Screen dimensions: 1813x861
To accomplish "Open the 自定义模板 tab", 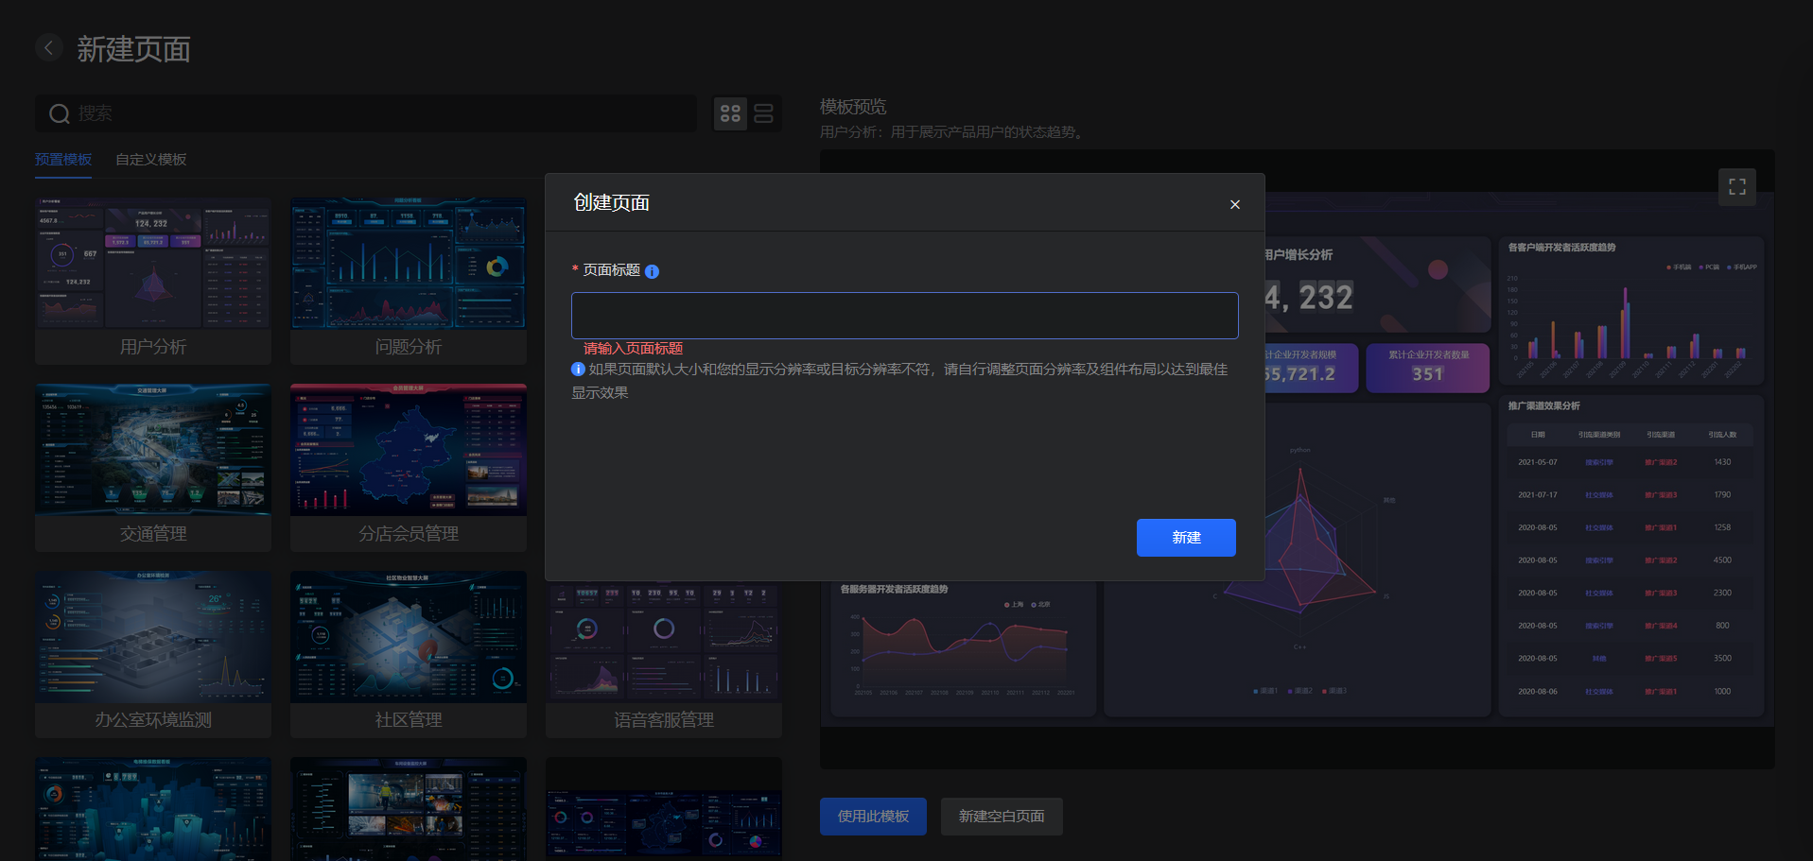I will [151, 160].
